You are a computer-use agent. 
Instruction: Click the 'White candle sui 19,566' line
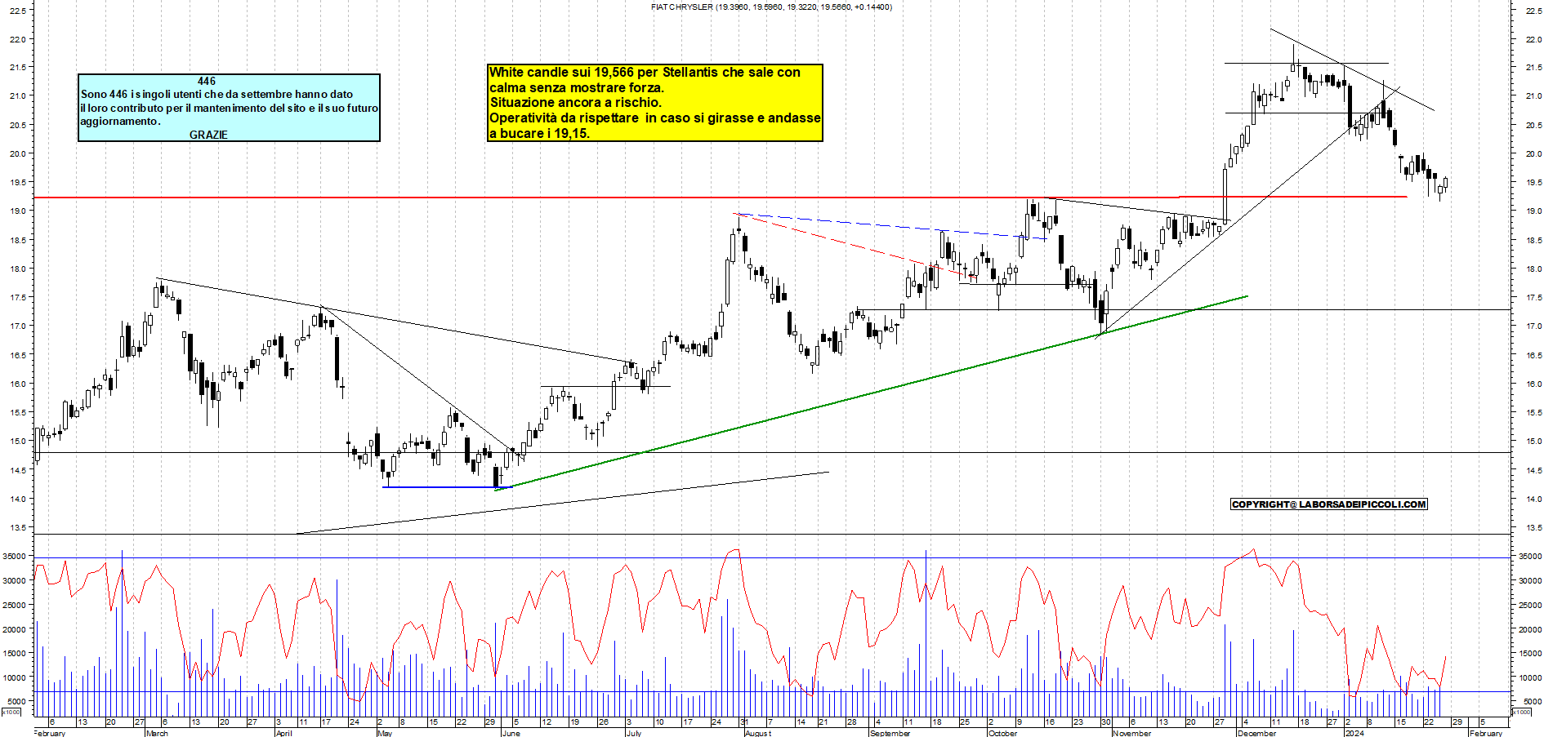645,72
